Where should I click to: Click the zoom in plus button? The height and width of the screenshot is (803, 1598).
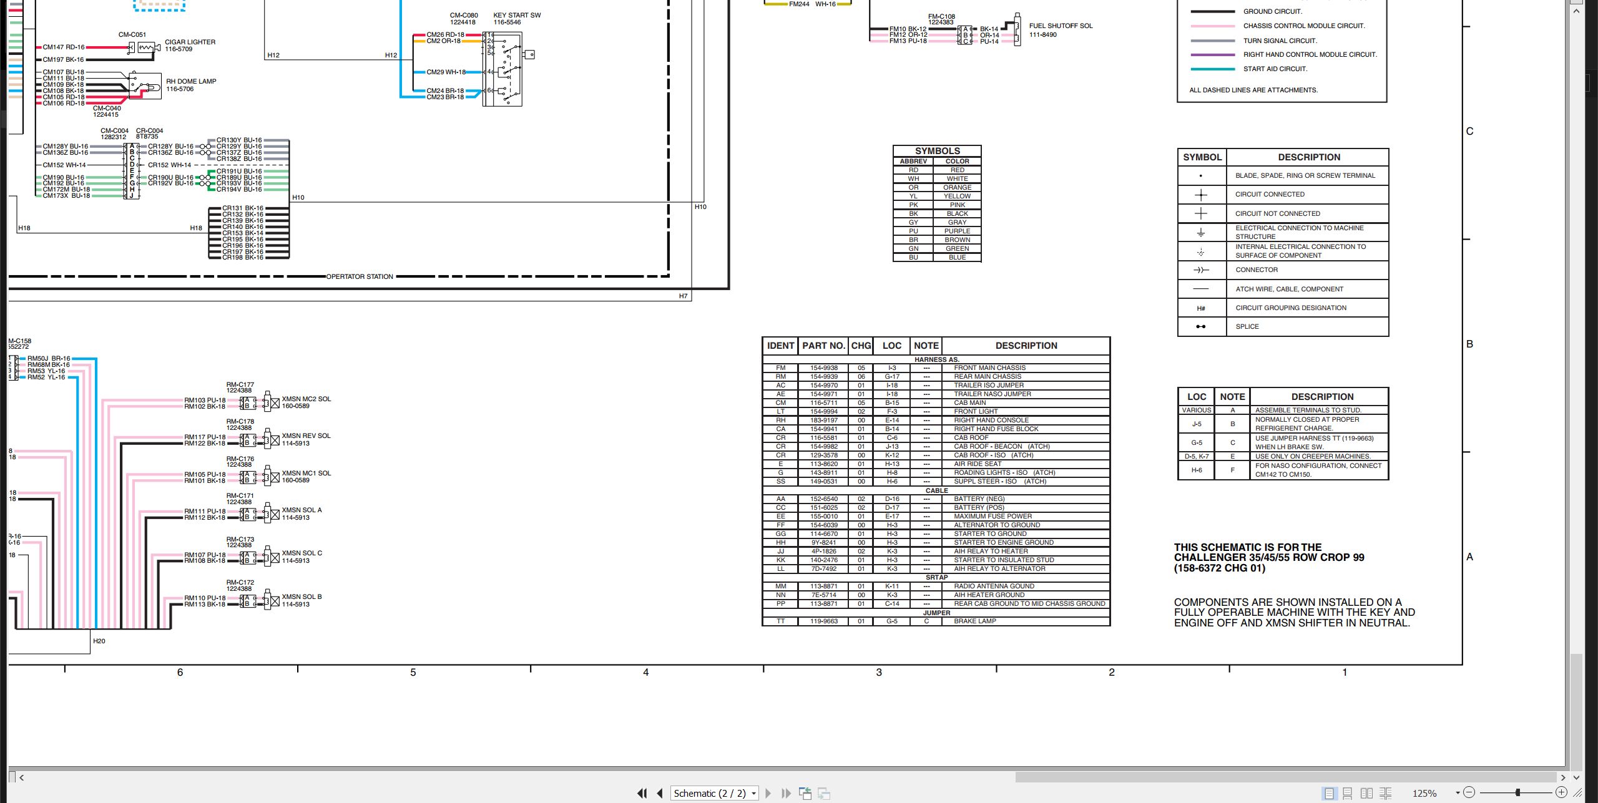[1561, 792]
